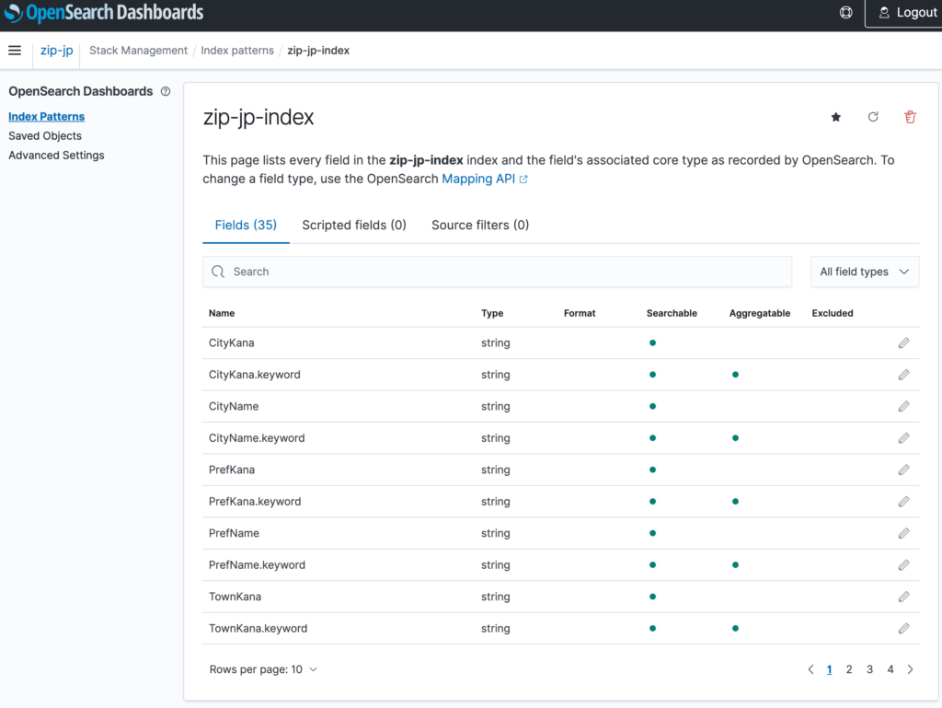Go to page 4 of fields
942x708 pixels.
(x=890, y=669)
